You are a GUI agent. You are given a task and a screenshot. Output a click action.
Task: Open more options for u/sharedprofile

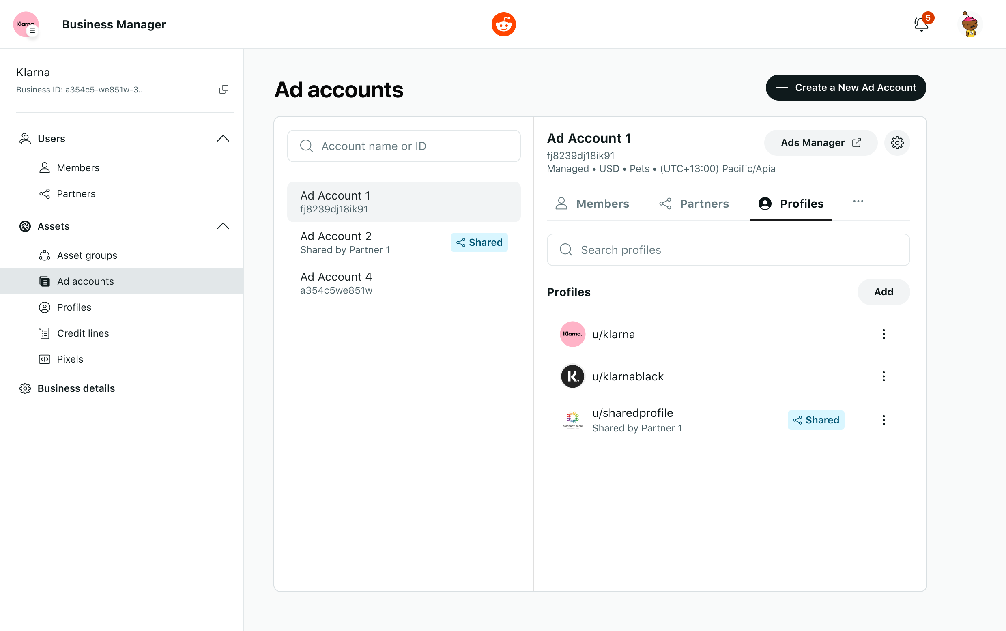[x=883, y=420]
